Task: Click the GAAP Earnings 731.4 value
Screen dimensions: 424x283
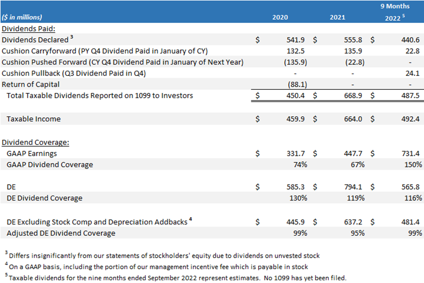Action: [x=411, y=153]
